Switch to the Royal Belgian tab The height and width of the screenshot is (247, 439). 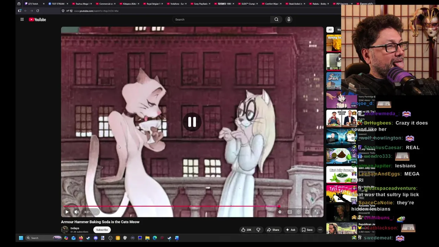point(153,4)
